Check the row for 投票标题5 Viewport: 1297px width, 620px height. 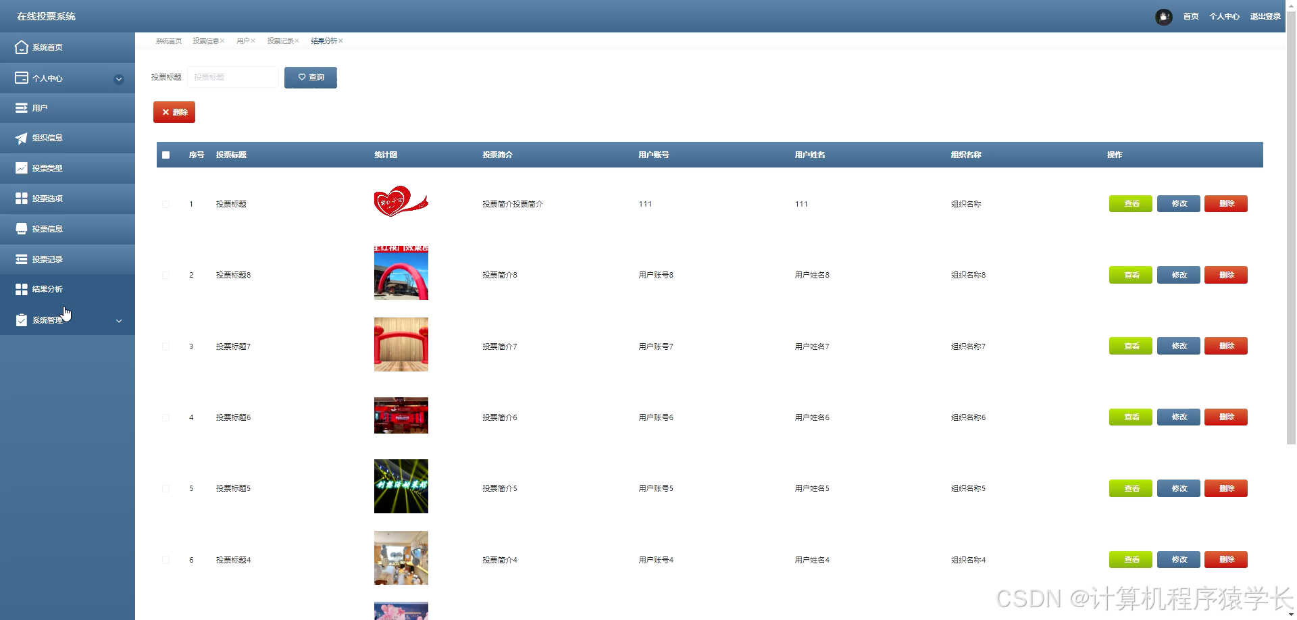tap(166, 488)
